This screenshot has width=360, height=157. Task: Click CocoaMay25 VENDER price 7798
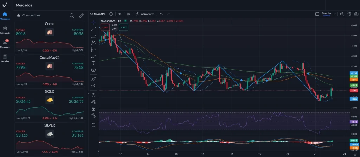[21, 68]
